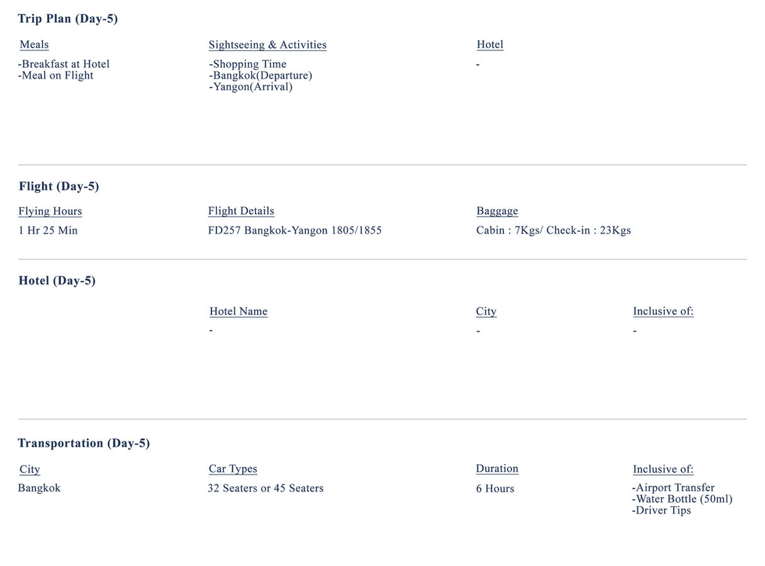Click the Sightseeing & Activities heading
This screenshot has width=765, height=566.
[x=267, y=45]
